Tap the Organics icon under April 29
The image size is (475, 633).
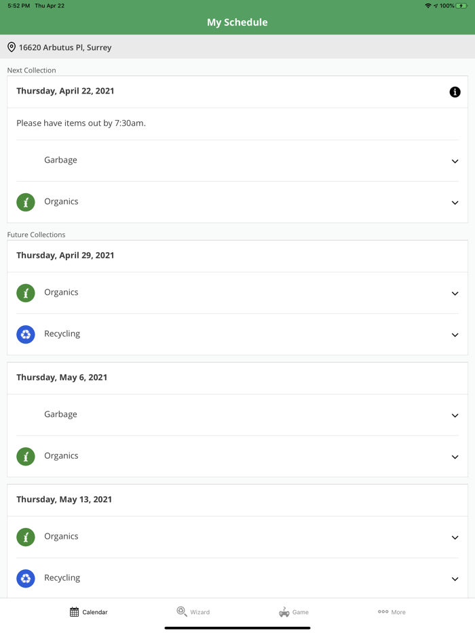pos(26,293)
